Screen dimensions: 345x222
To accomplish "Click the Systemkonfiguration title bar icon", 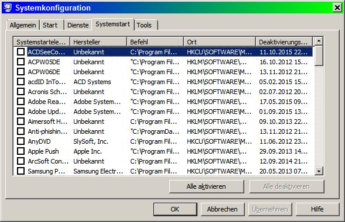I will (8, 8).
